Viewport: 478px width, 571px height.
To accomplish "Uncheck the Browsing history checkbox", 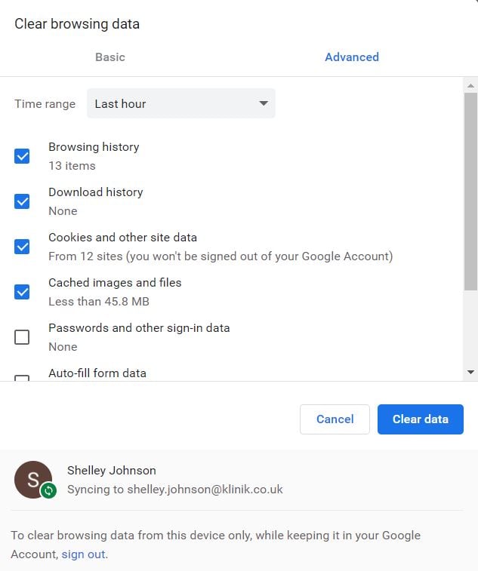I will 22,156.
